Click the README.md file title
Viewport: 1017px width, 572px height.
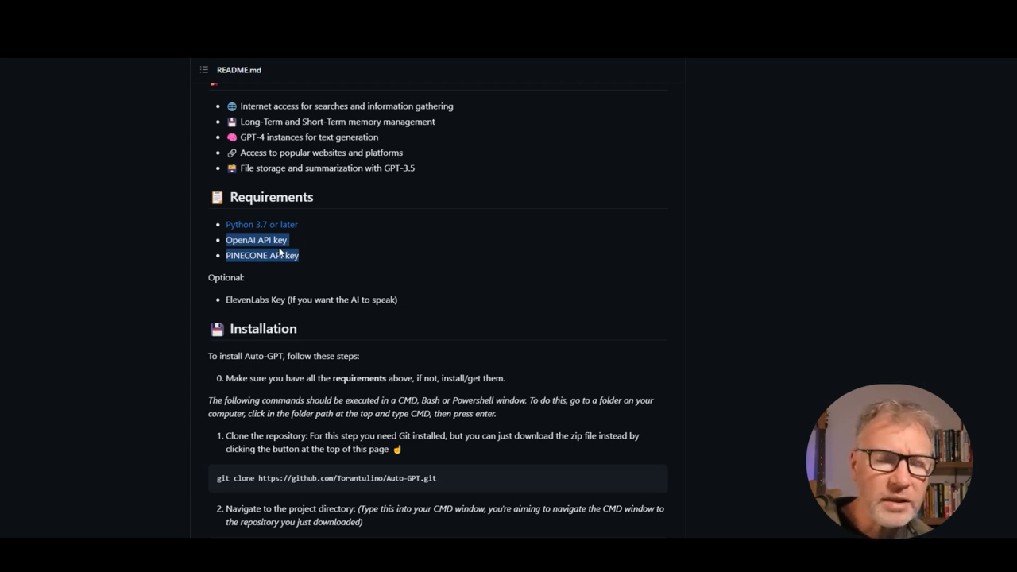click(239, 70)
